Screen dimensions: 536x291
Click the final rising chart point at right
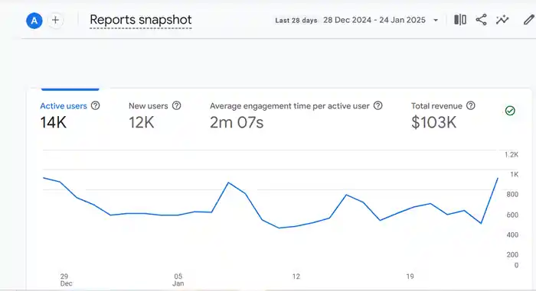[x=498, y=179]
